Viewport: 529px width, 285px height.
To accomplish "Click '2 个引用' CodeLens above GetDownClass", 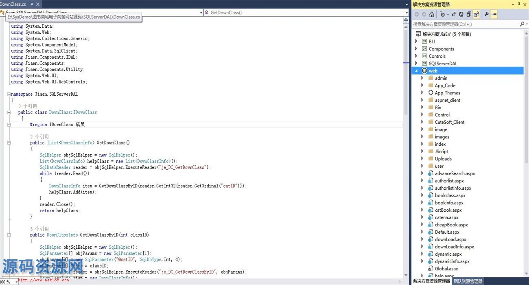I will (x=39, y=137).
